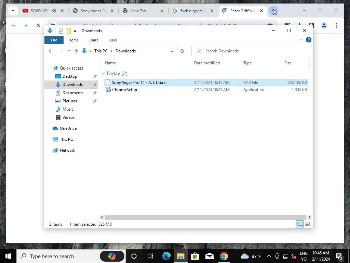Open Music in the navigation pane

coord(68,109)
